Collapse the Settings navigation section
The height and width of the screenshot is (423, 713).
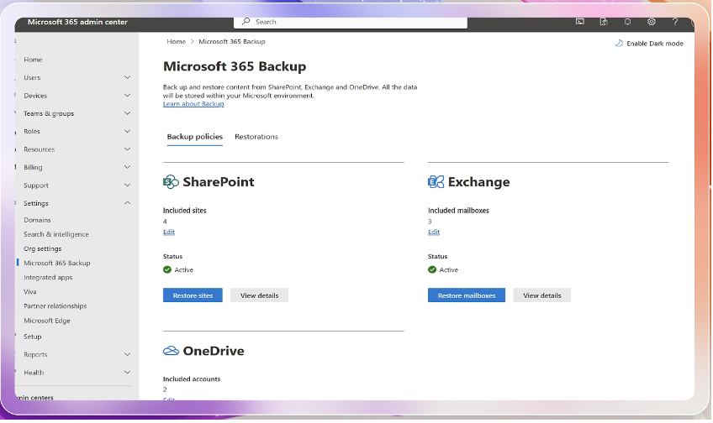click(x=127, y=203)
